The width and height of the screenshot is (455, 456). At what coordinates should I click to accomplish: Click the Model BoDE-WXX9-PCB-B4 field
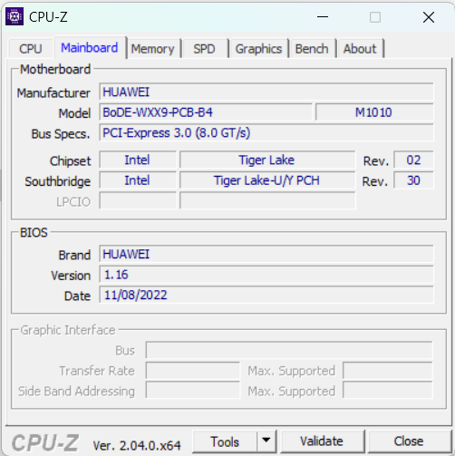coord(206,112)
